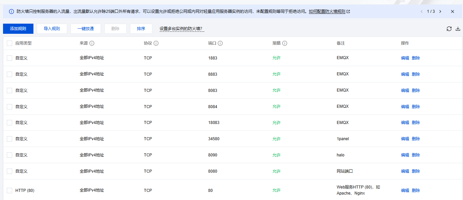Delete the port 8883 rule
The image size is (463, 200).
[x=416, y=74]
